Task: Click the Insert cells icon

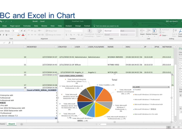Action: click(x=142, y=33)
